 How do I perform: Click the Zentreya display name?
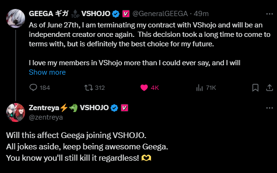click(44, 108)
